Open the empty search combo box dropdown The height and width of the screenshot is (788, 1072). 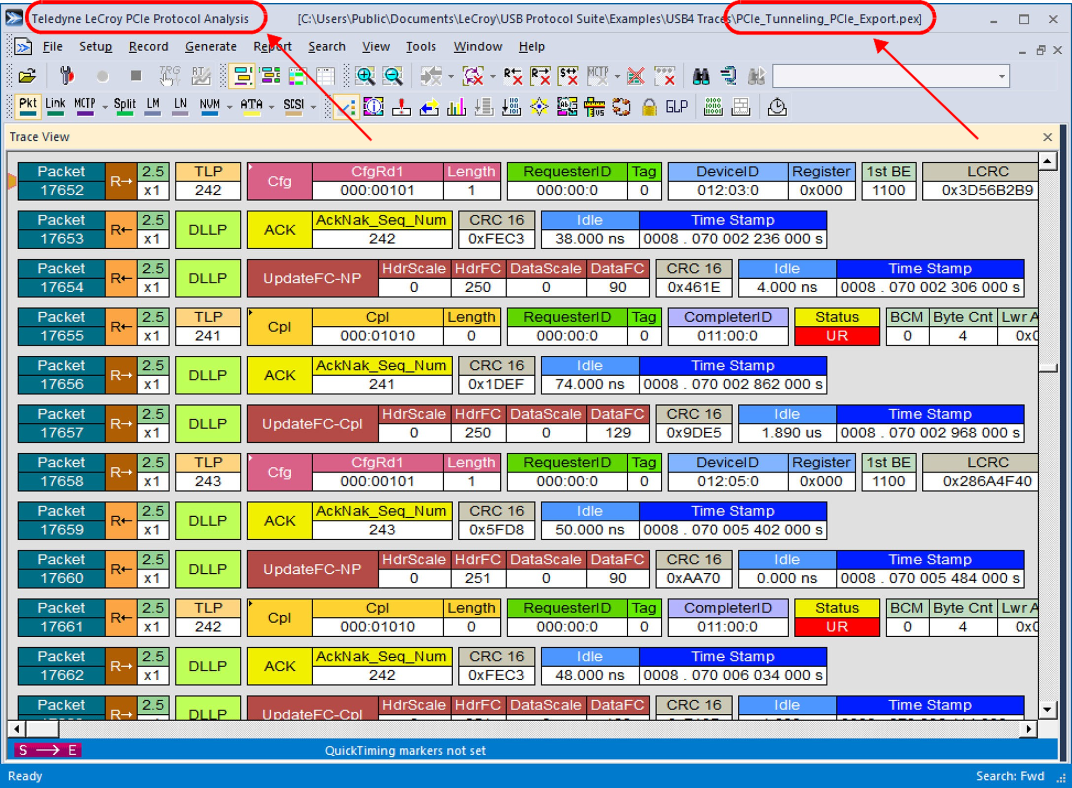point(1002,77)
